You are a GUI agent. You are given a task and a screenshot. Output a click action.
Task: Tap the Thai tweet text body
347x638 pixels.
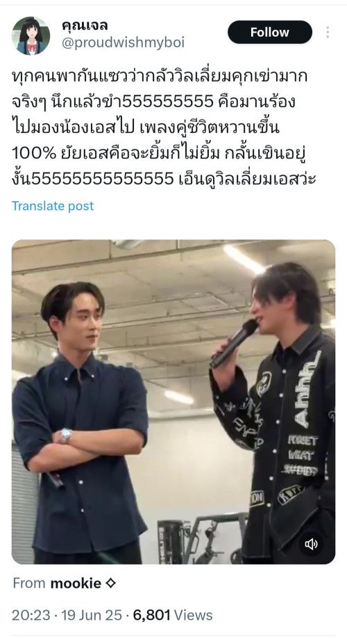164,127
